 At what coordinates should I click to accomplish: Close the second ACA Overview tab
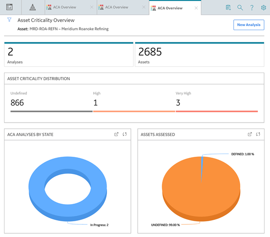click(144, 7)
